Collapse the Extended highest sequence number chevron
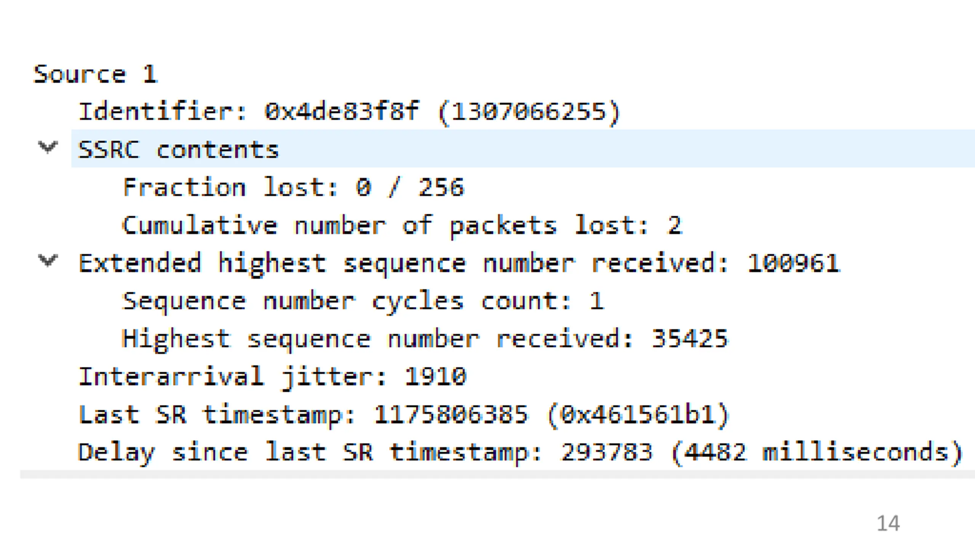Image resolution: width=975 pixels, height=548 pixels. point(48,261)
